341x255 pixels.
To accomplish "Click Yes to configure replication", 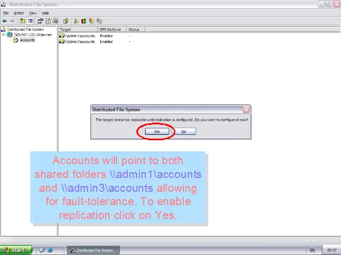I will click(x=157, y=131).
